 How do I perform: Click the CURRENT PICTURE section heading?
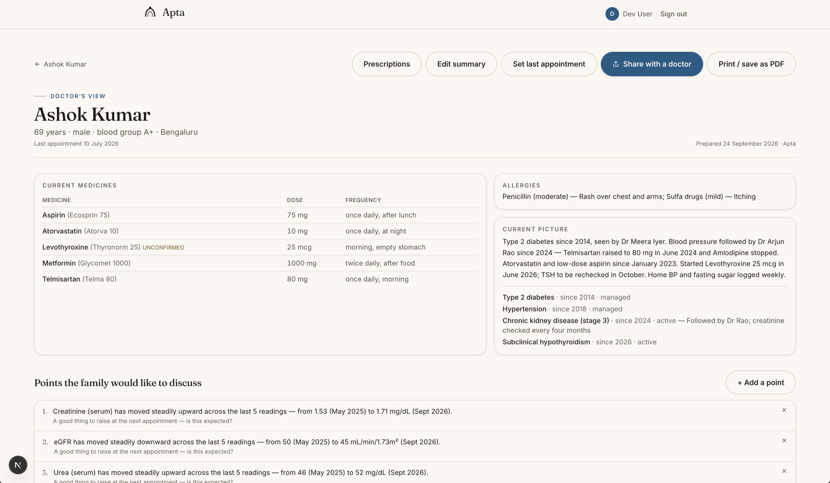(x=535, y=229)
